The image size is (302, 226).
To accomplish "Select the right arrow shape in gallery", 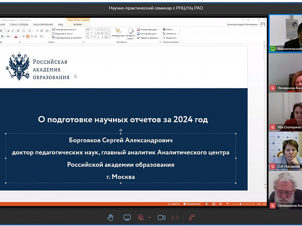I will [x=99, y=33].
